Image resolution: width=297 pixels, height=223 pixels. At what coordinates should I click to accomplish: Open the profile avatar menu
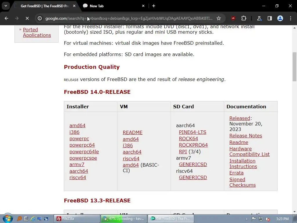(x=280, y=18)
